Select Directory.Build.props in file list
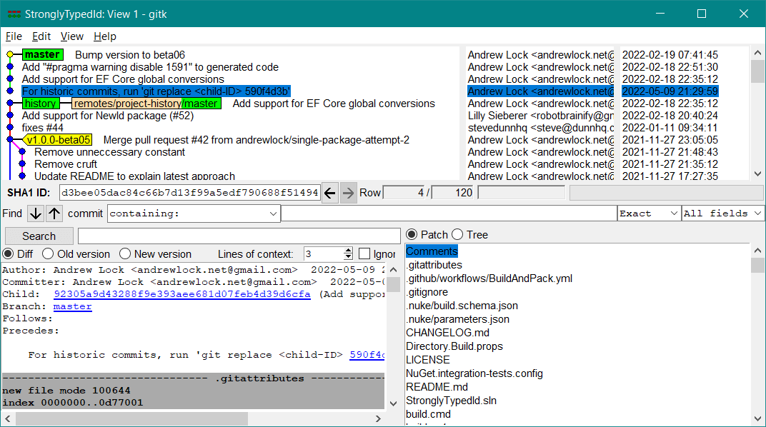Image resolution: width=766 pixels, height=427 pixels. tap(454, 346)
